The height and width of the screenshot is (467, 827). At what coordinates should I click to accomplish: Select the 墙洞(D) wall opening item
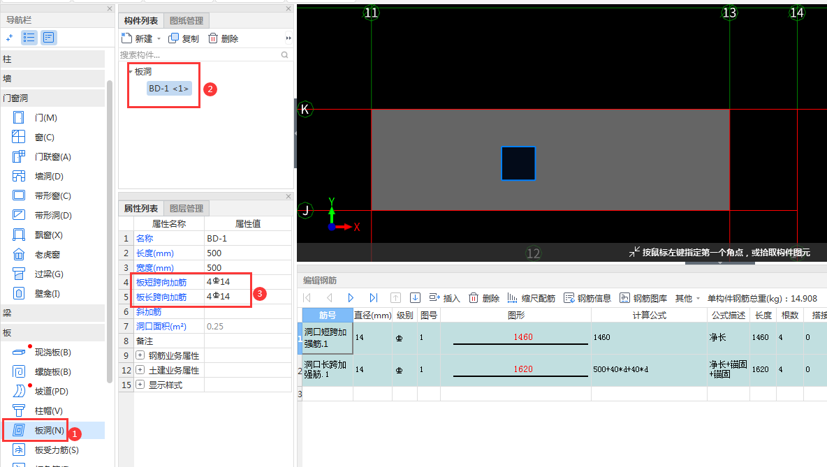pyautogui.click(x=48, y=176)
